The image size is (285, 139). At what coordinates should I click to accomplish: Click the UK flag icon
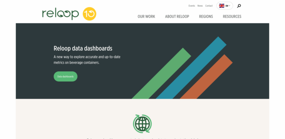coord(222,6)
